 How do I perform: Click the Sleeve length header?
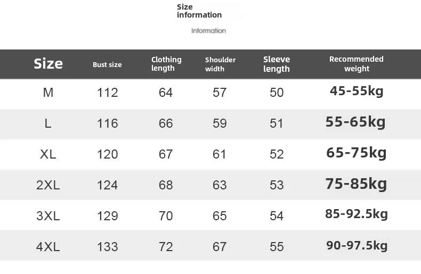[277, 64]
